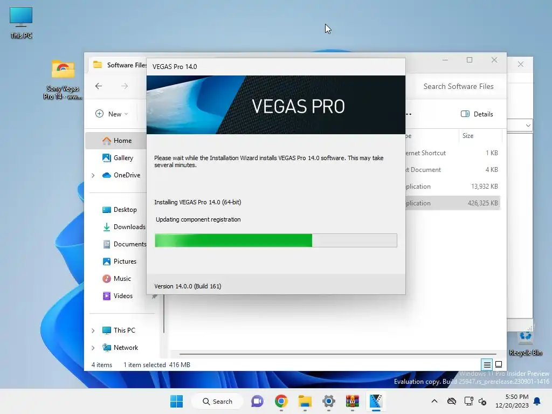The image size is (552, 414).
Task: Open the clock showing 5:50 PM
Action: coord(512,401)
